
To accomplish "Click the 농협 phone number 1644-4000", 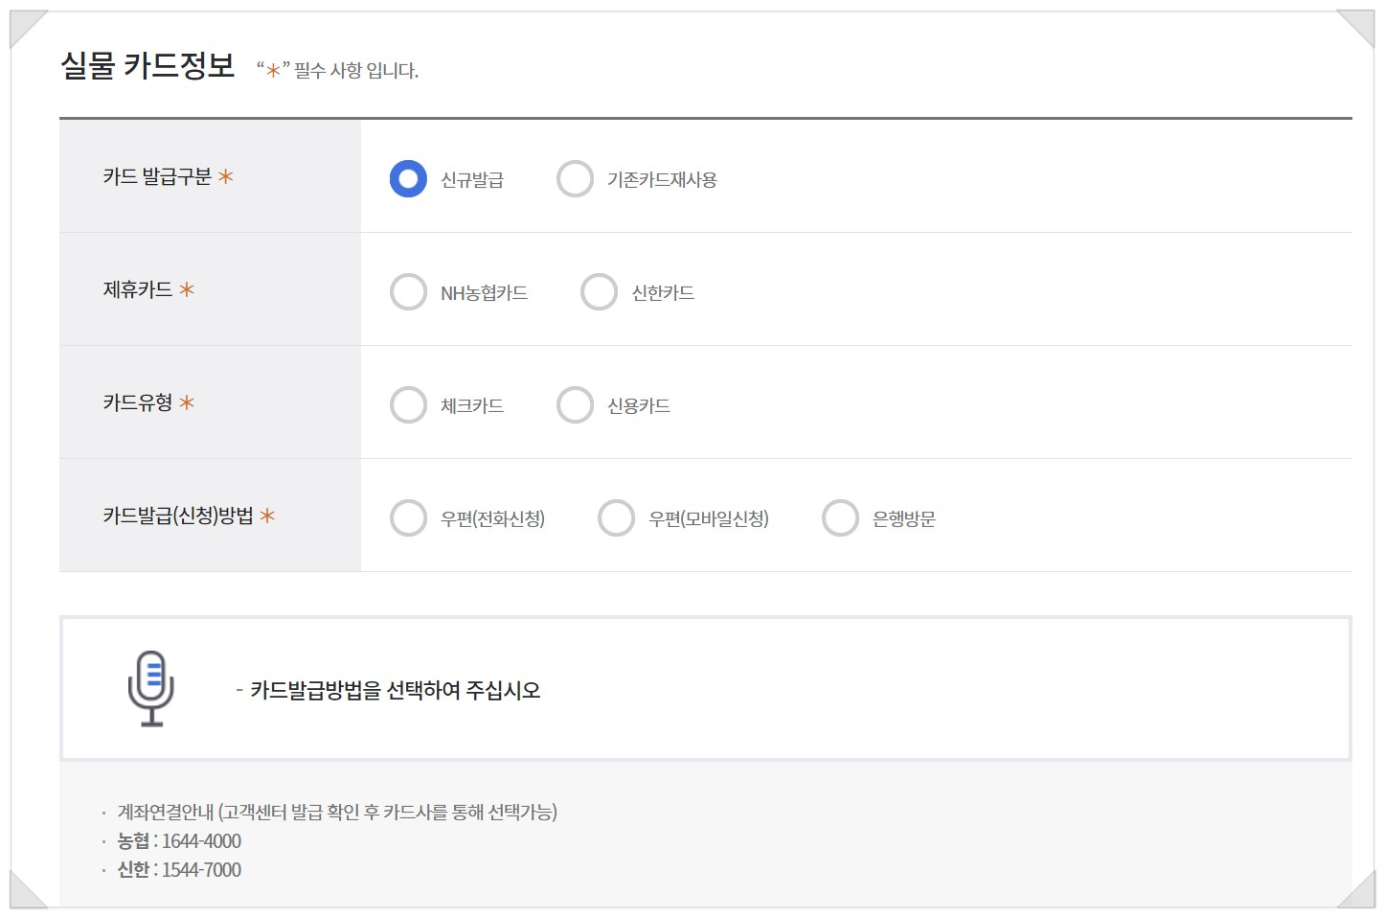I will click(203, 841).
